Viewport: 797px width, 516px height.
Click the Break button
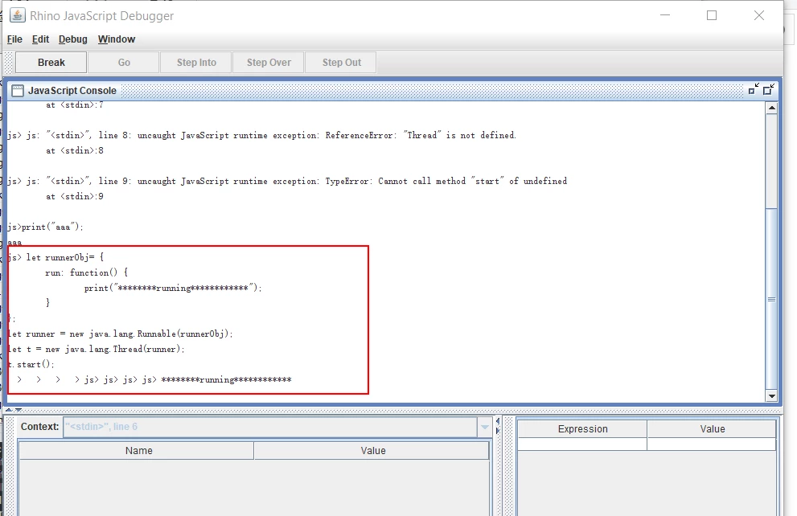click(51, 63)
